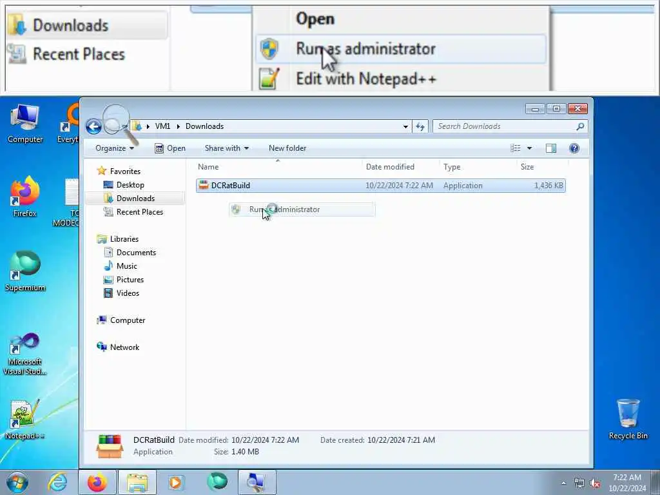Click Downloads in the address breadcrumb
The width and height of the screenshot is (660, 495).
tap(204, 126)
